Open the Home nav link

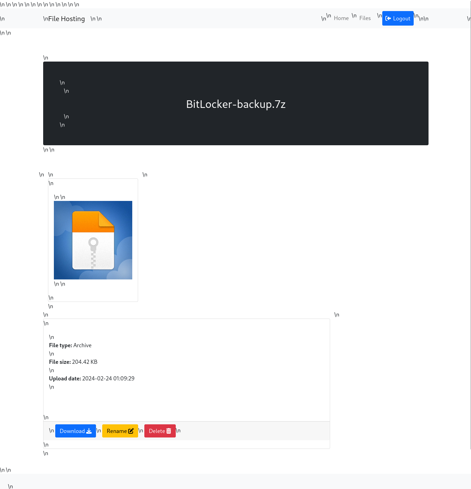[341, 18]
